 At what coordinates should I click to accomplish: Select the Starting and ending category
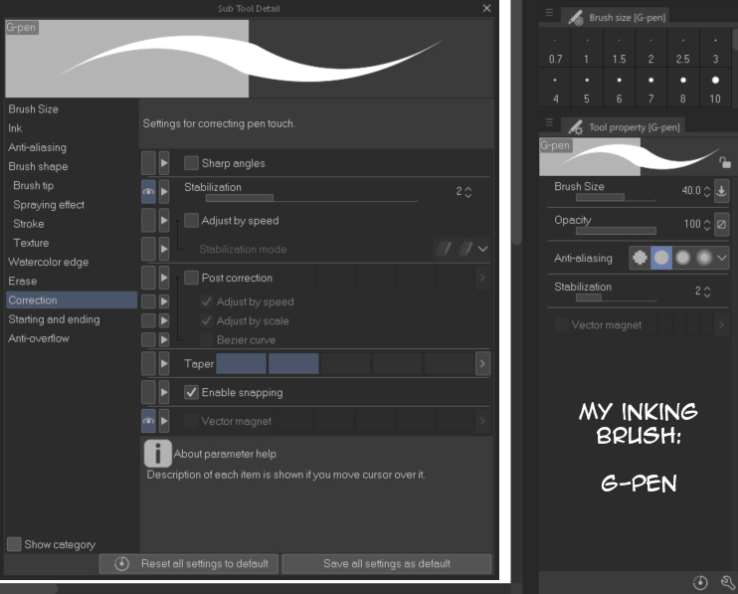[54, 319]
